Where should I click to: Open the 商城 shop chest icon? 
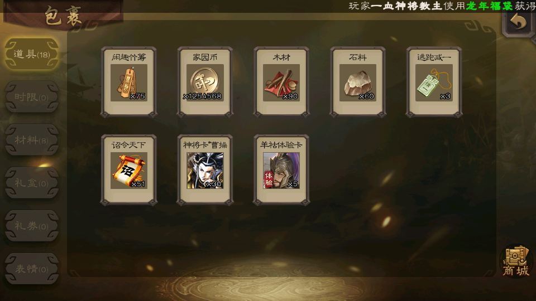[x=516, y=261]
